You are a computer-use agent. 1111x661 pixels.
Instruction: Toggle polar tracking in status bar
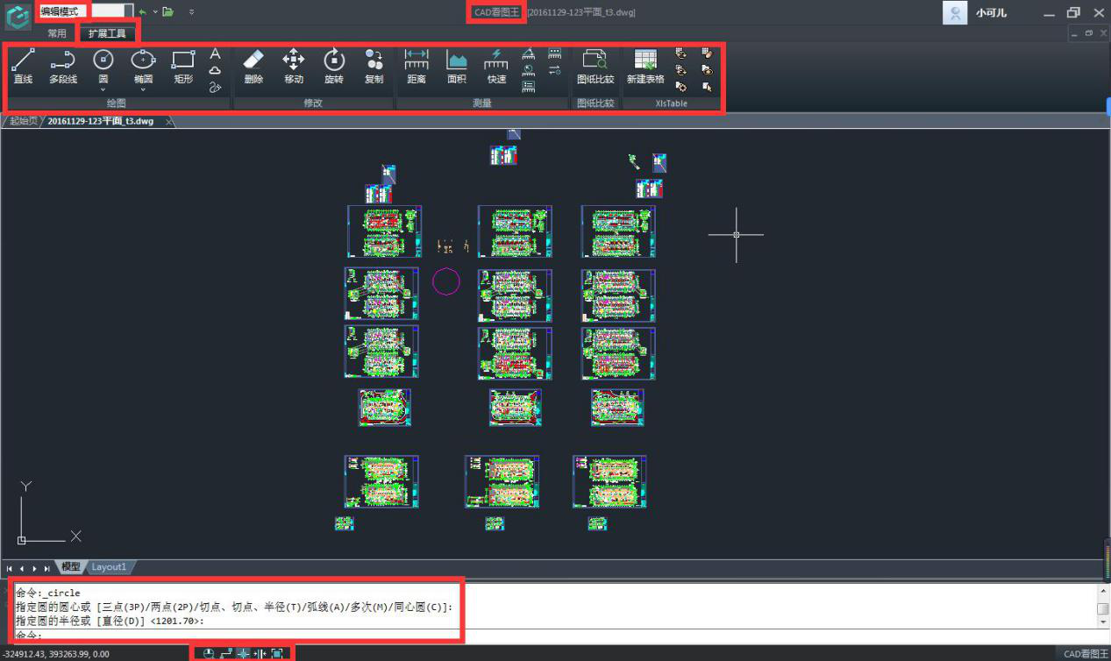(x=209, y=654)
